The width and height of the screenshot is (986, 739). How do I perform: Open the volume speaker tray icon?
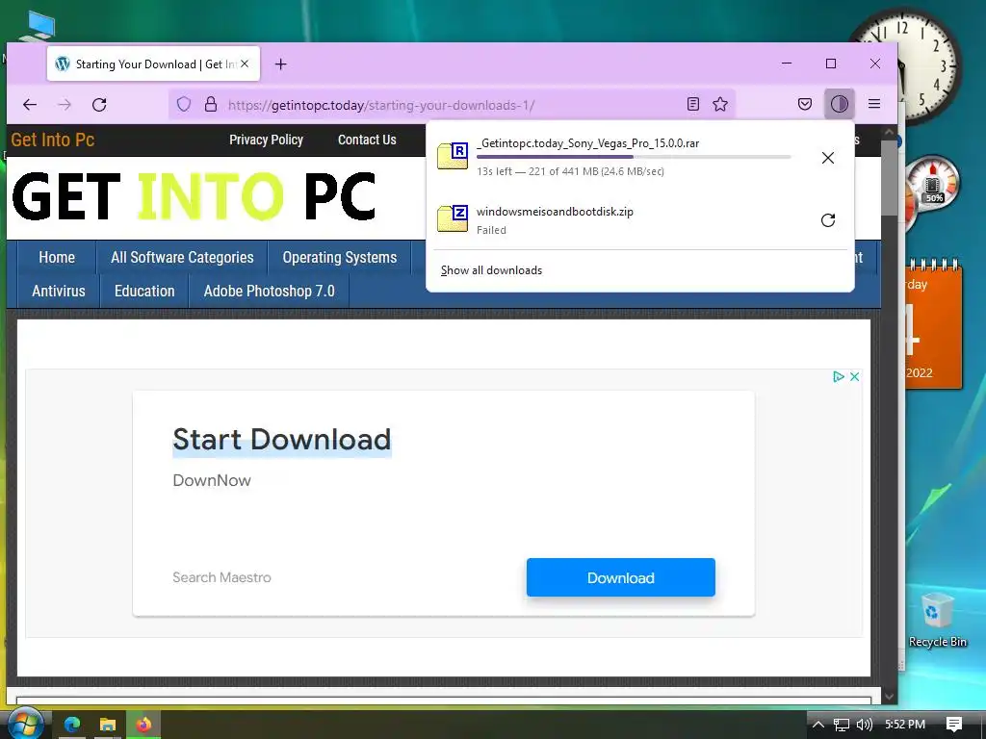pos(865,725)
